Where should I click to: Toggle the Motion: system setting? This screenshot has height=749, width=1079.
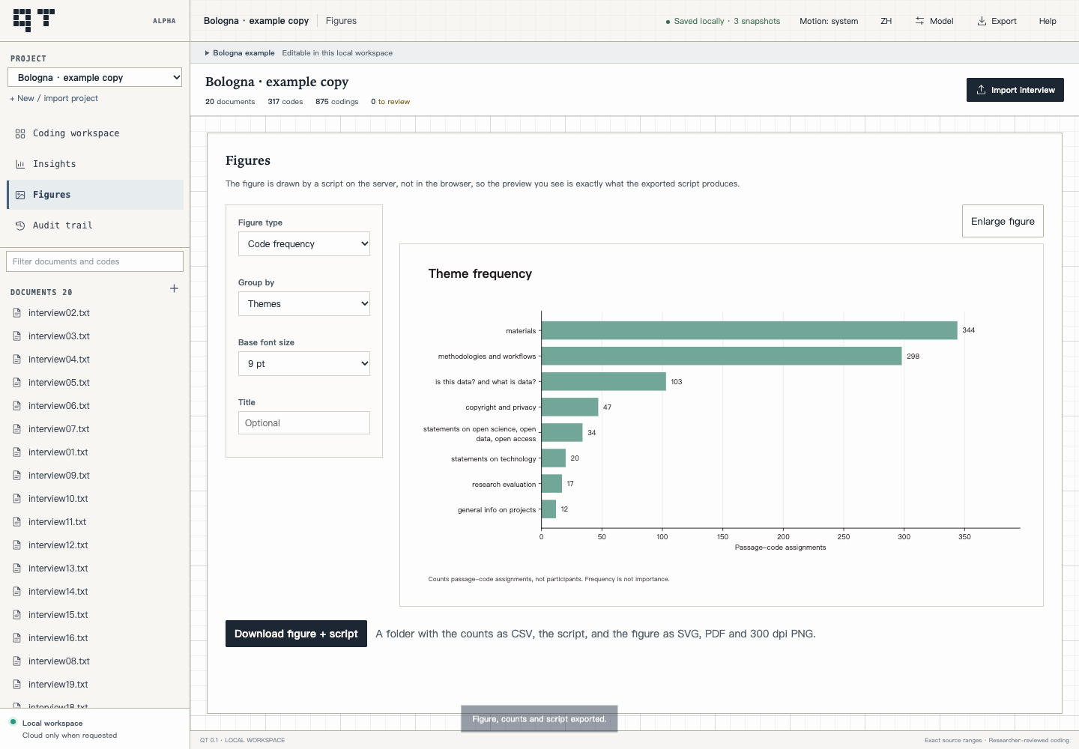click(x=829, y=21)
